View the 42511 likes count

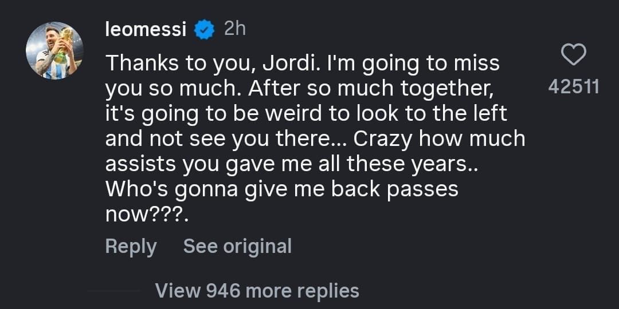573,87
